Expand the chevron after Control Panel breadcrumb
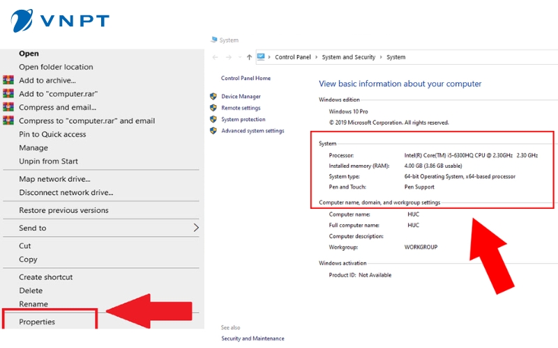This screenshot has height=348, width=558. (x=316, y=57)
